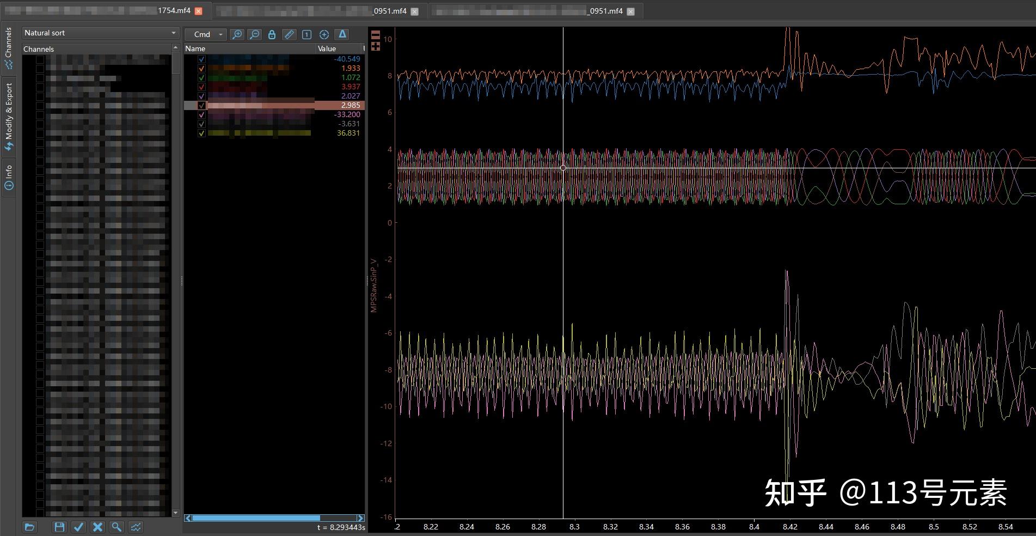Confirm channel selection with the checkmark button
The image size is (1036, 536).
(x=79, y=527)
